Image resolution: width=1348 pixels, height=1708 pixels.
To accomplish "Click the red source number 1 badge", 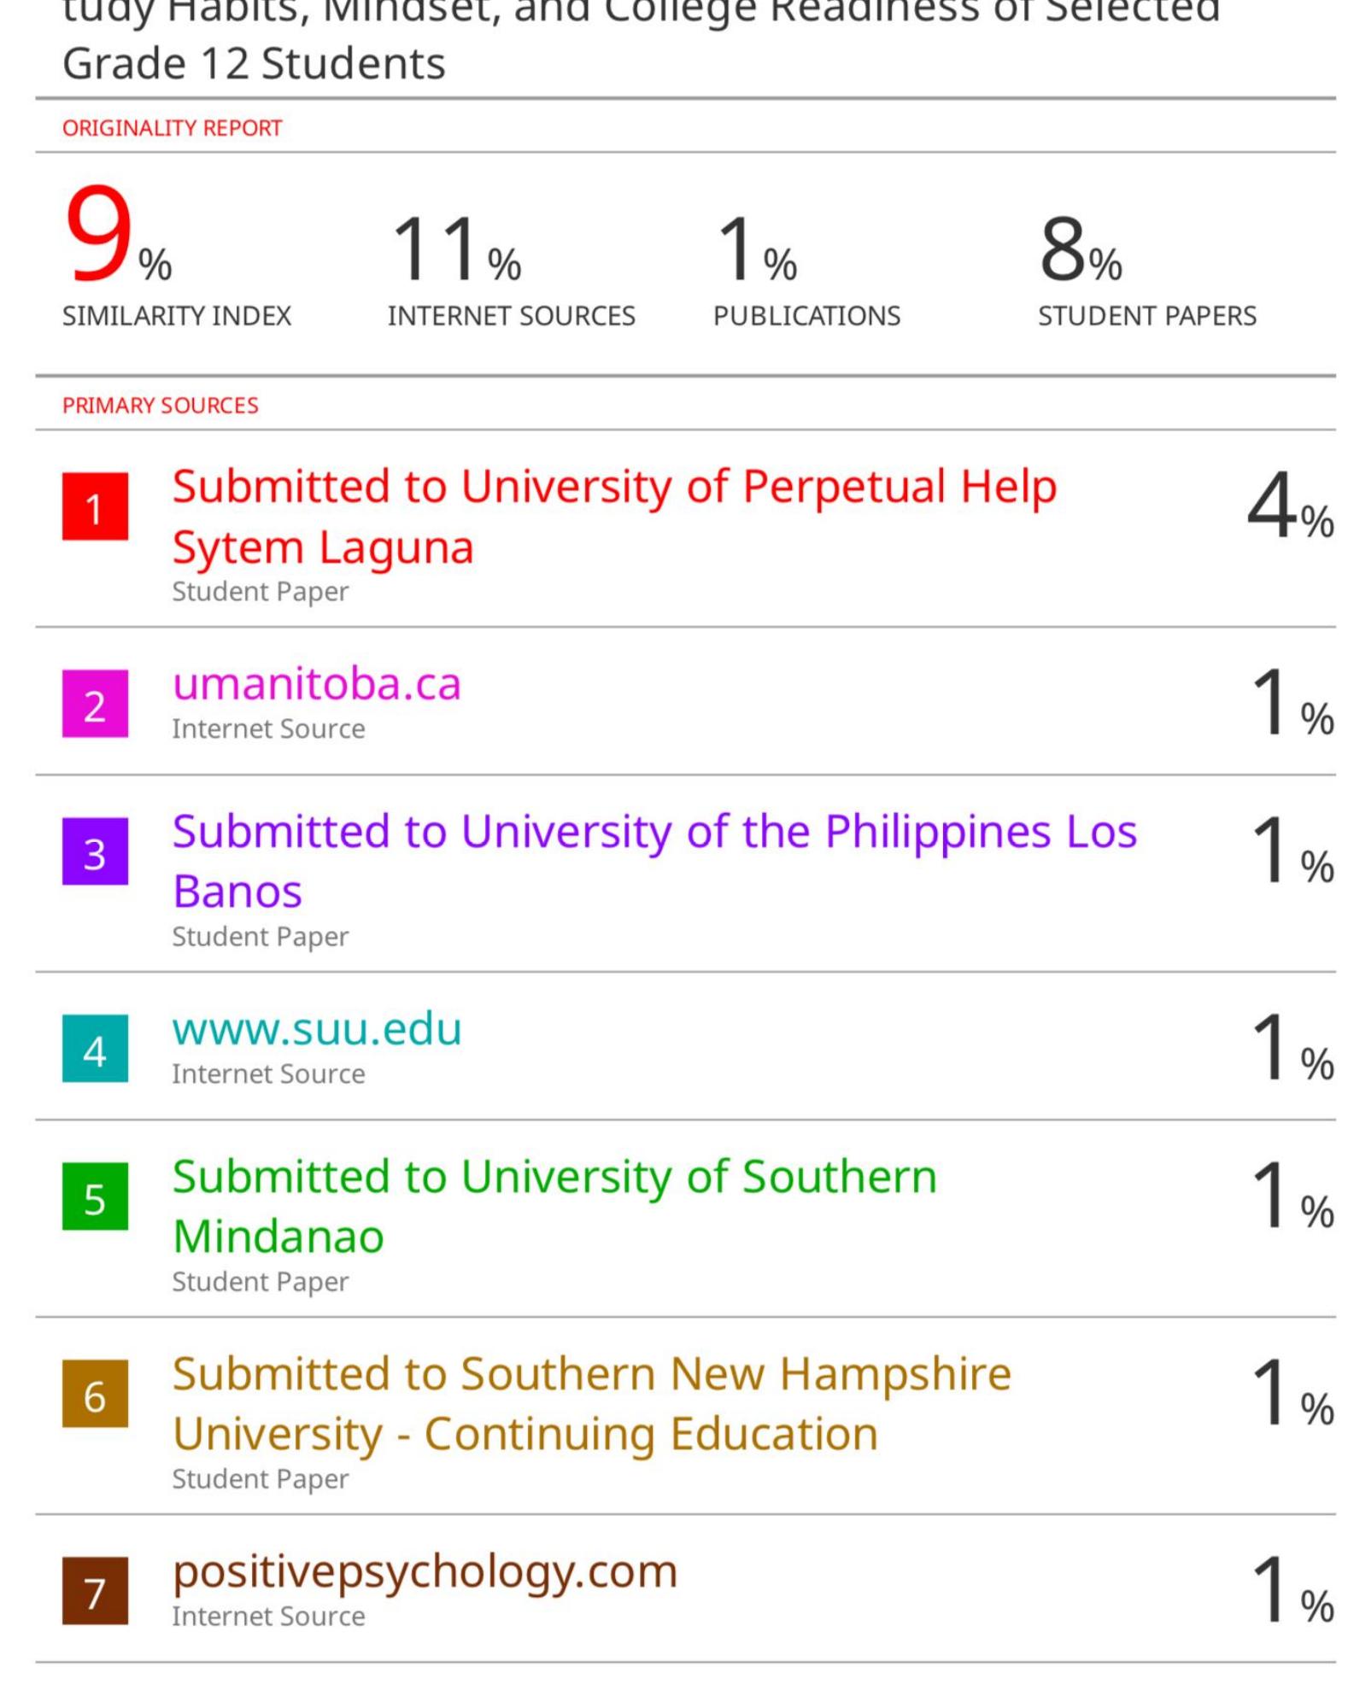I will [95, 506].
